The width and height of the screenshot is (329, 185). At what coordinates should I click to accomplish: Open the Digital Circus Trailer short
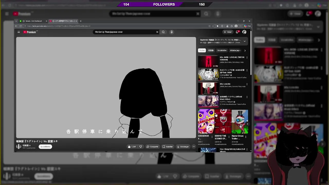coord(240,121)
